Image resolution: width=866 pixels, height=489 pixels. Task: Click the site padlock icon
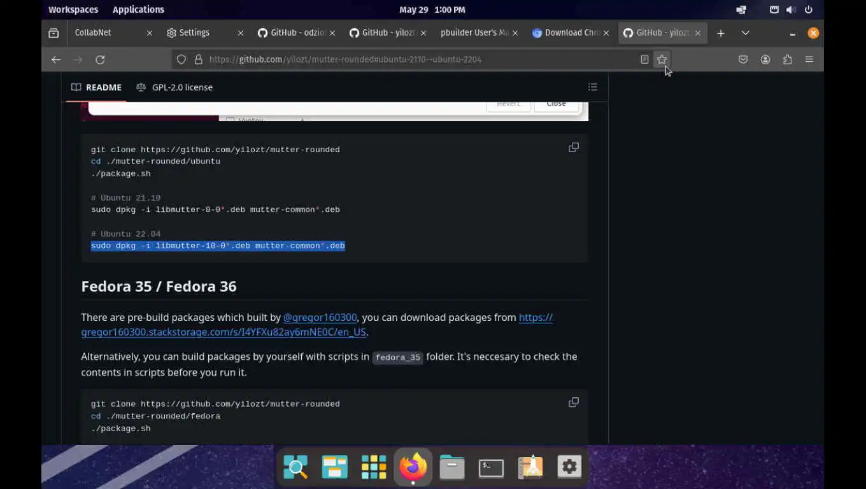[198, 59]
